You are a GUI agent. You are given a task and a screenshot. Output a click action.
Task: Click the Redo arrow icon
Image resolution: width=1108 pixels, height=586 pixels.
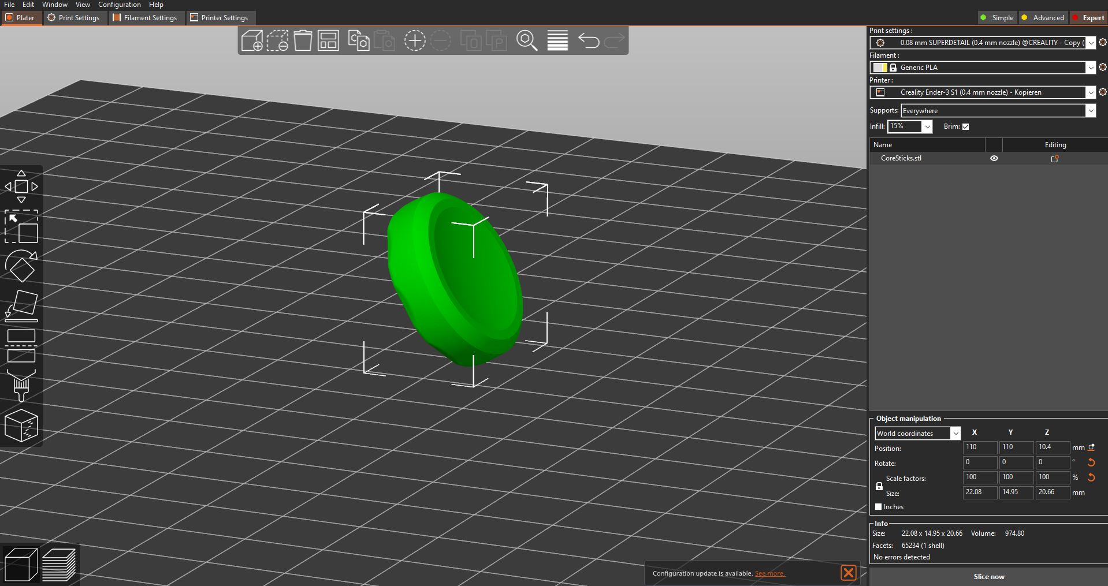pyautogui.click(x=614, y=40)
